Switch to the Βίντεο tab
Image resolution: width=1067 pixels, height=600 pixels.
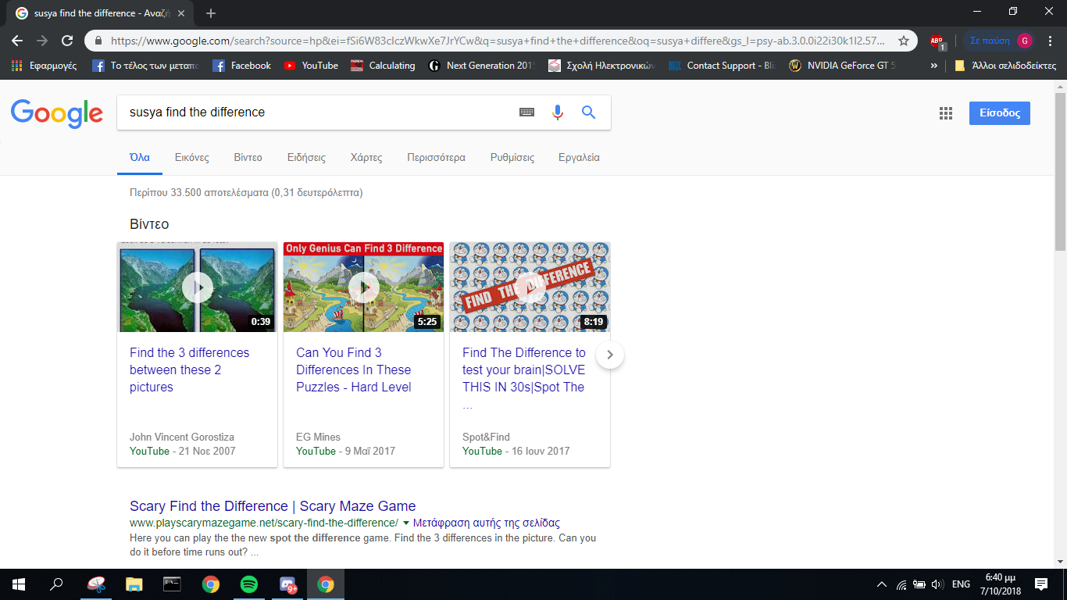pyautogui.click(x=248, y=157)
